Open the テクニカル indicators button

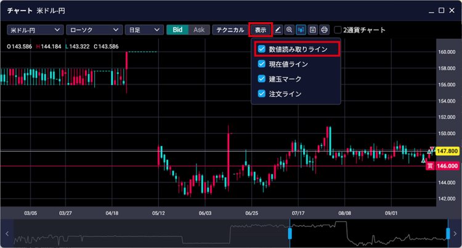point(230,30)
